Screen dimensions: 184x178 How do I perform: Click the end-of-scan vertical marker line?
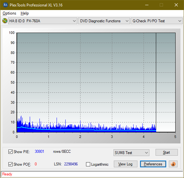156,82
